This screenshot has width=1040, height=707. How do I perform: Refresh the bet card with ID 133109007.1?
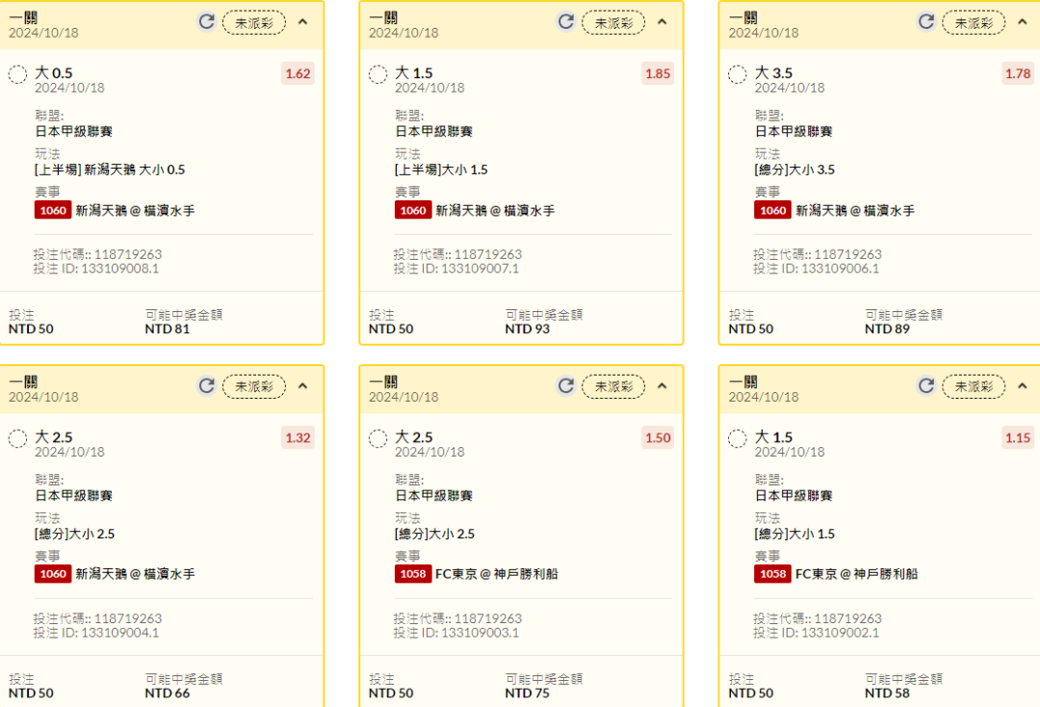click(566, 22)
